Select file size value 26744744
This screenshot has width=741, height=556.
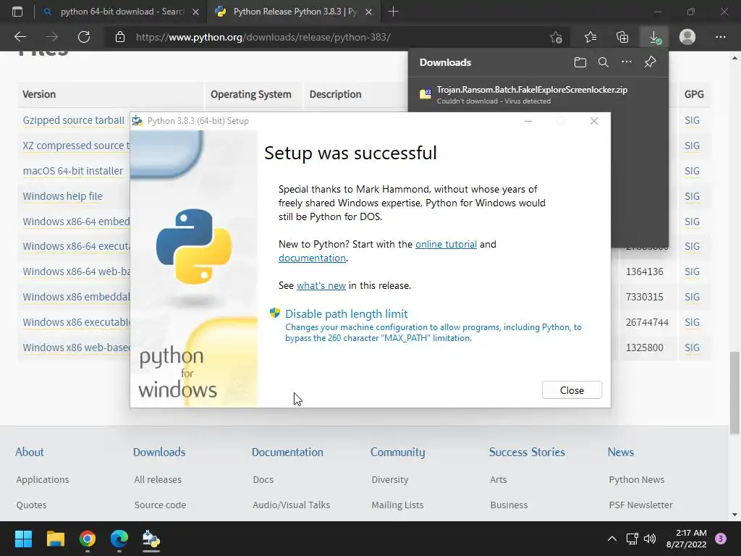tap(647, 322)
